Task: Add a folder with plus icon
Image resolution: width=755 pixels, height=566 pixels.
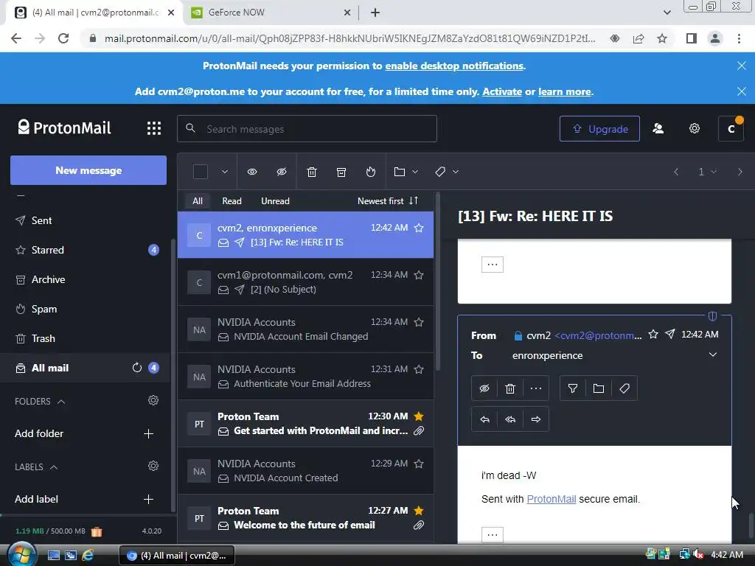Action: (148, 433)
